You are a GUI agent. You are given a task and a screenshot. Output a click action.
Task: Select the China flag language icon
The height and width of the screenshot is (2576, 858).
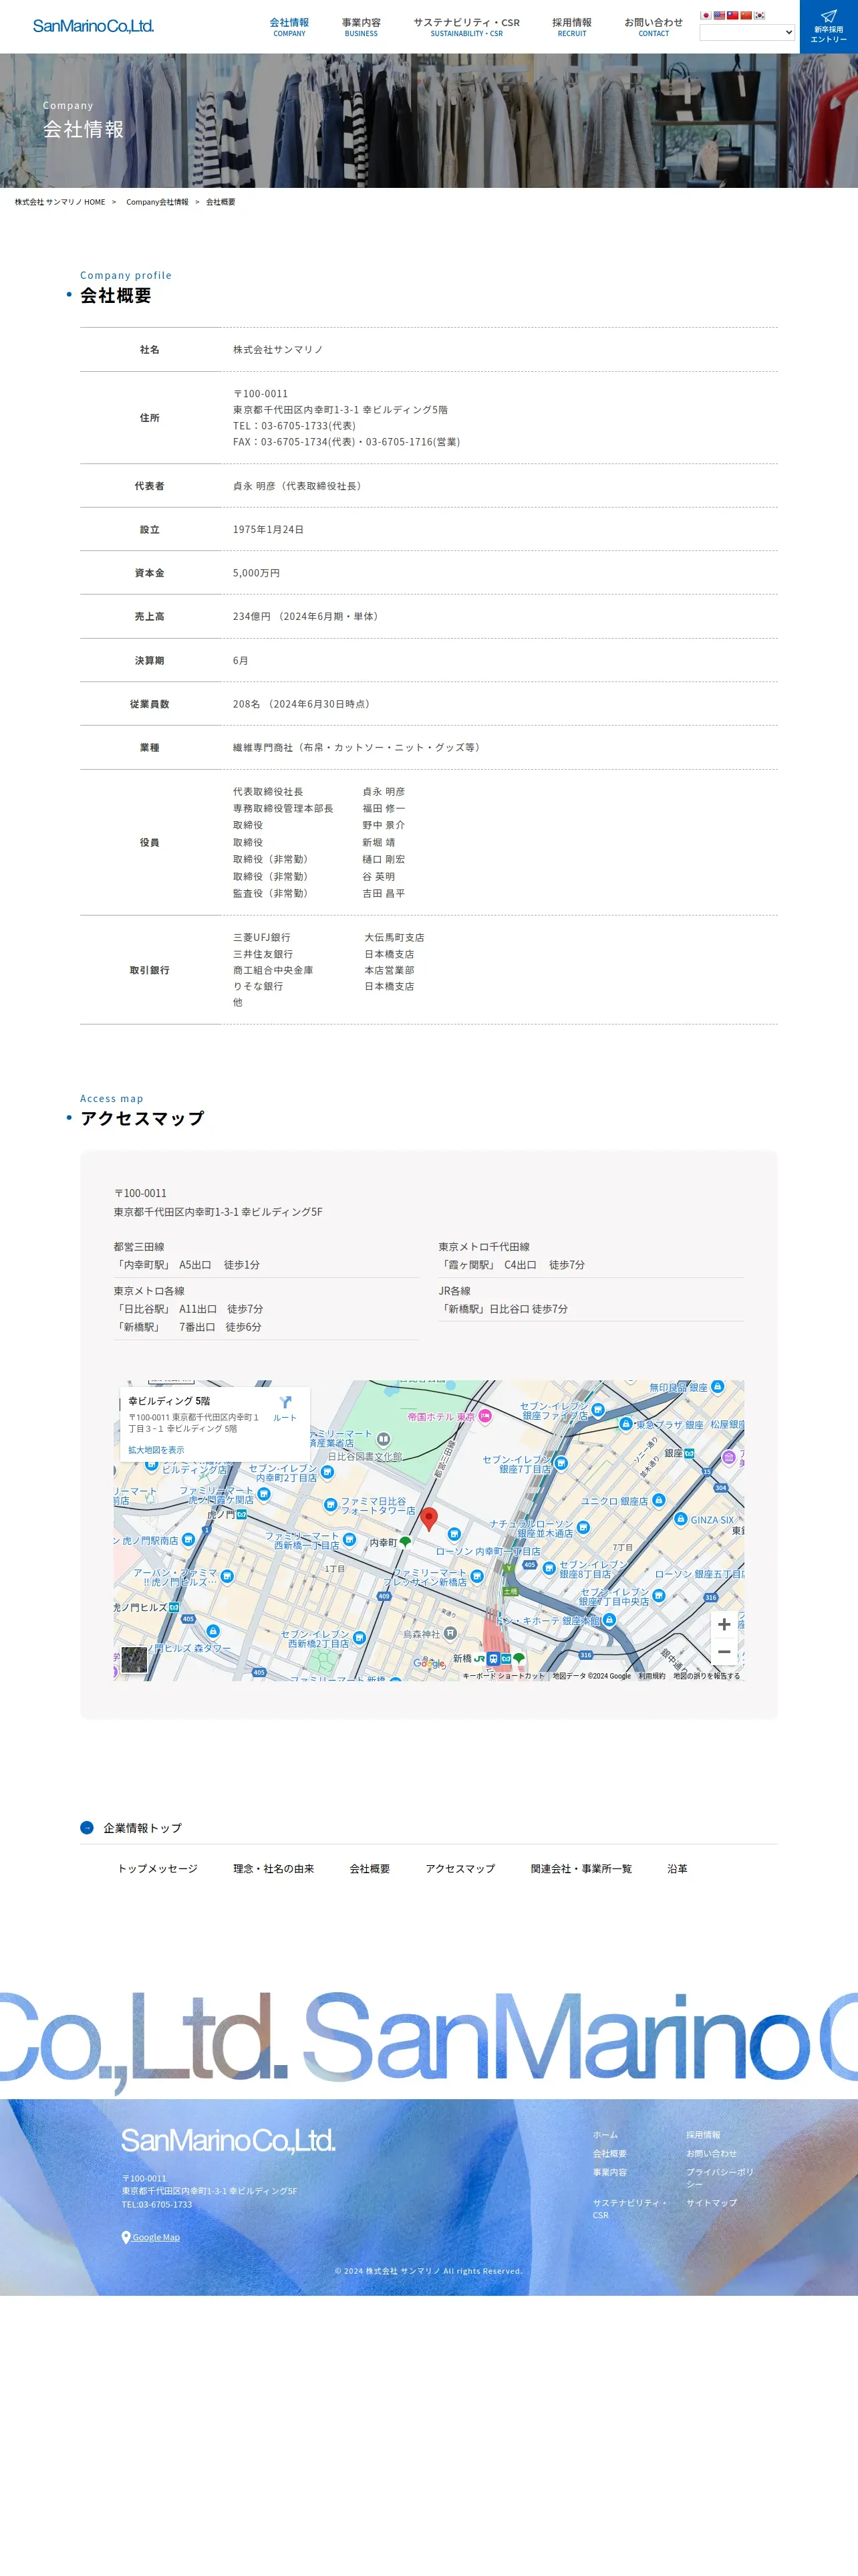pyautogui.click(x=746, y=15)
